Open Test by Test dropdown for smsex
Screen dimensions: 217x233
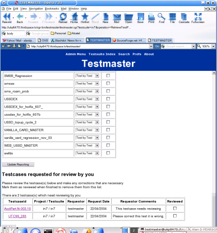(87, 83)
